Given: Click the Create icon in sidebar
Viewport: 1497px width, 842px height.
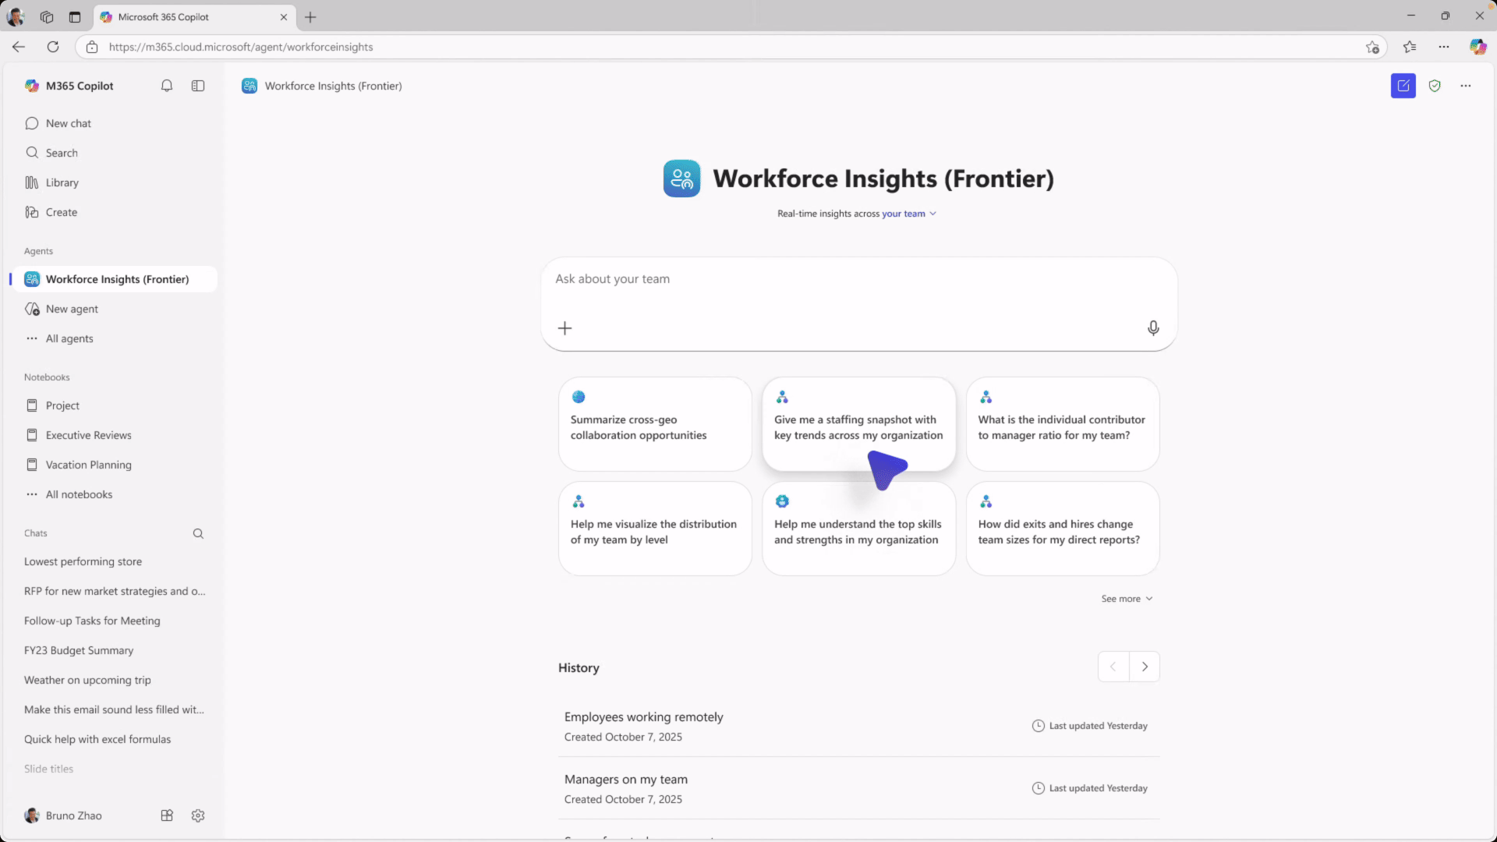Looking at the screenshot, I should (x=60, y=212).
